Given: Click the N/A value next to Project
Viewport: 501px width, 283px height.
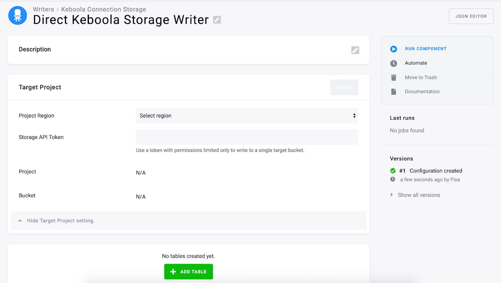Looking at the screenshot, I should [x=141, y=173].
